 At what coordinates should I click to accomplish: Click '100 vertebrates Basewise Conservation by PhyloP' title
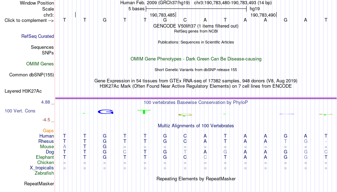point(196,103)
